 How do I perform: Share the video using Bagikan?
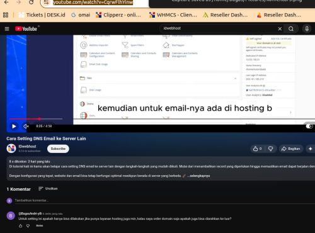tap(291, 149)
